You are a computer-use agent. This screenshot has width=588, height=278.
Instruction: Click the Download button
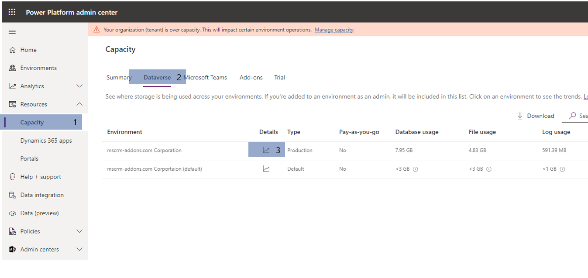tap(536, 116)
